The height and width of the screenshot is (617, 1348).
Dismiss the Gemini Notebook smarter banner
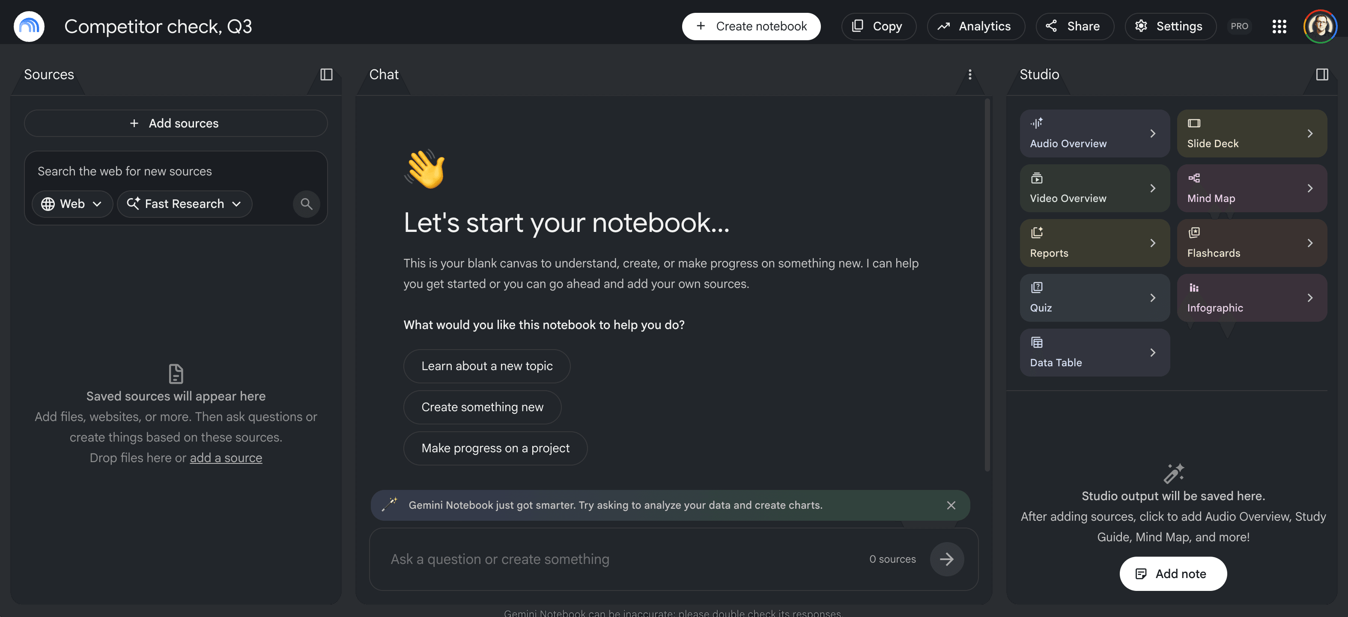[x=951, y=505]
